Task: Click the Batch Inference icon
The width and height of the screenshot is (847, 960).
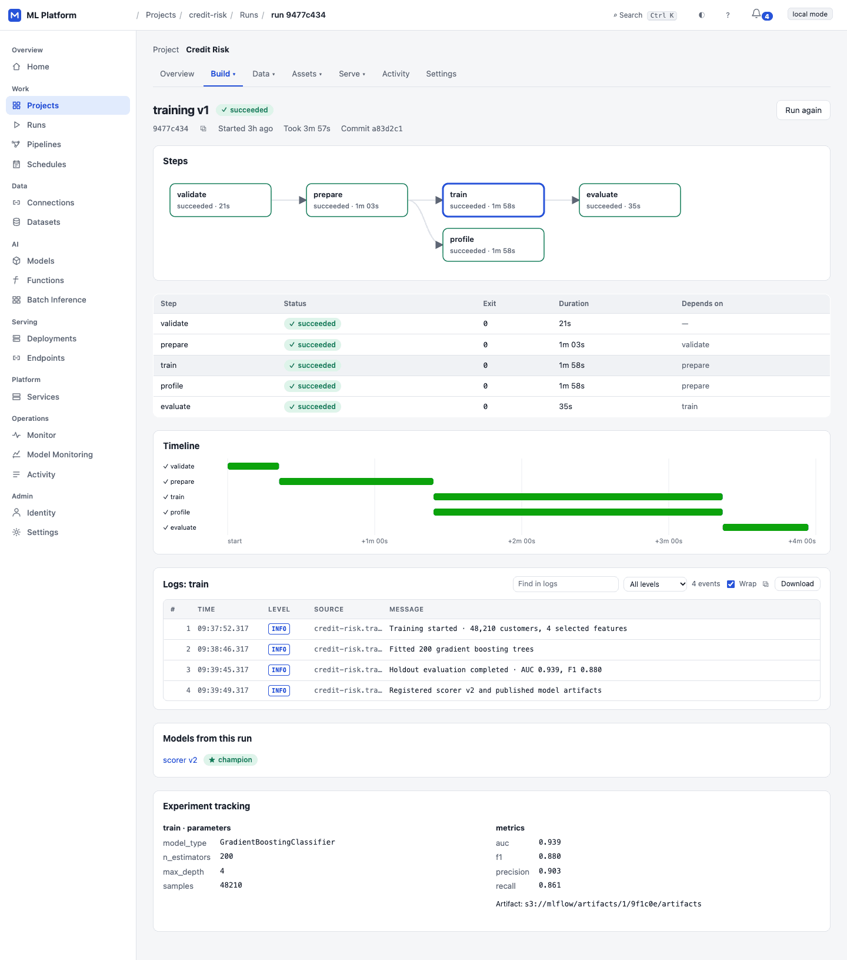Action: (x=16, y=300)
